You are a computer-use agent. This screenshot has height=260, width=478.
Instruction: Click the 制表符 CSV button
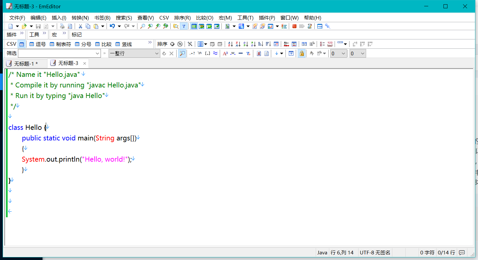pyautogui.click(x=60, y=44)
